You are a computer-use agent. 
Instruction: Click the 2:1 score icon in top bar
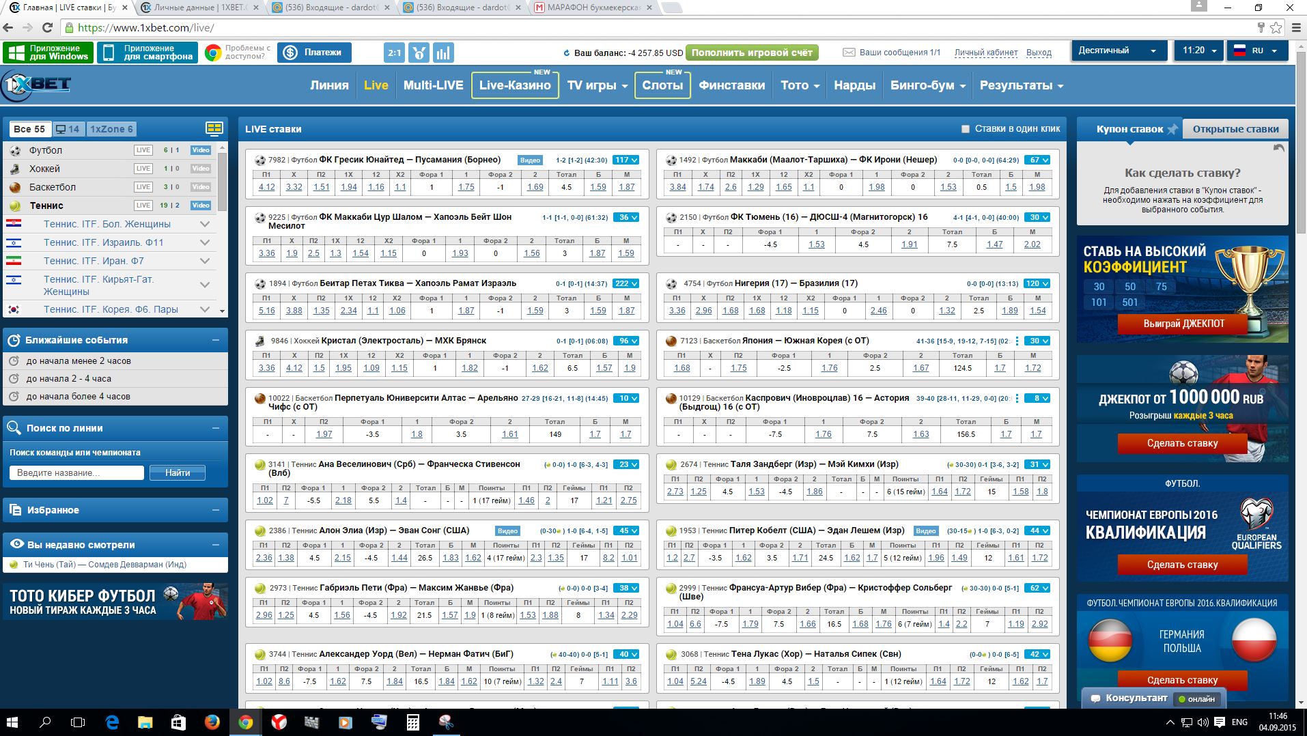pyautogui.click(x=395, y=53)
